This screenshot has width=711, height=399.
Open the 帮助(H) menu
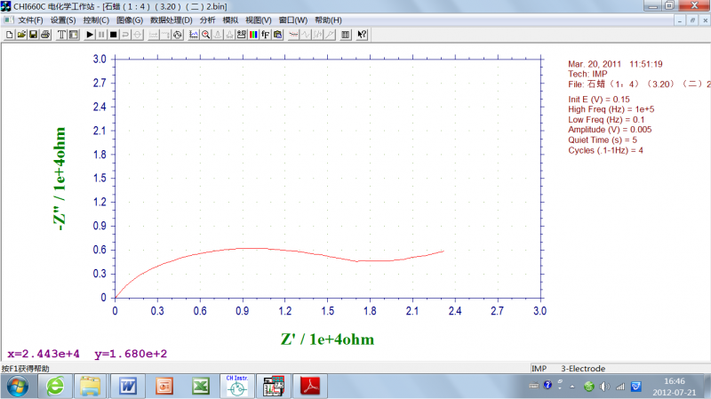(x=328, y=20)
